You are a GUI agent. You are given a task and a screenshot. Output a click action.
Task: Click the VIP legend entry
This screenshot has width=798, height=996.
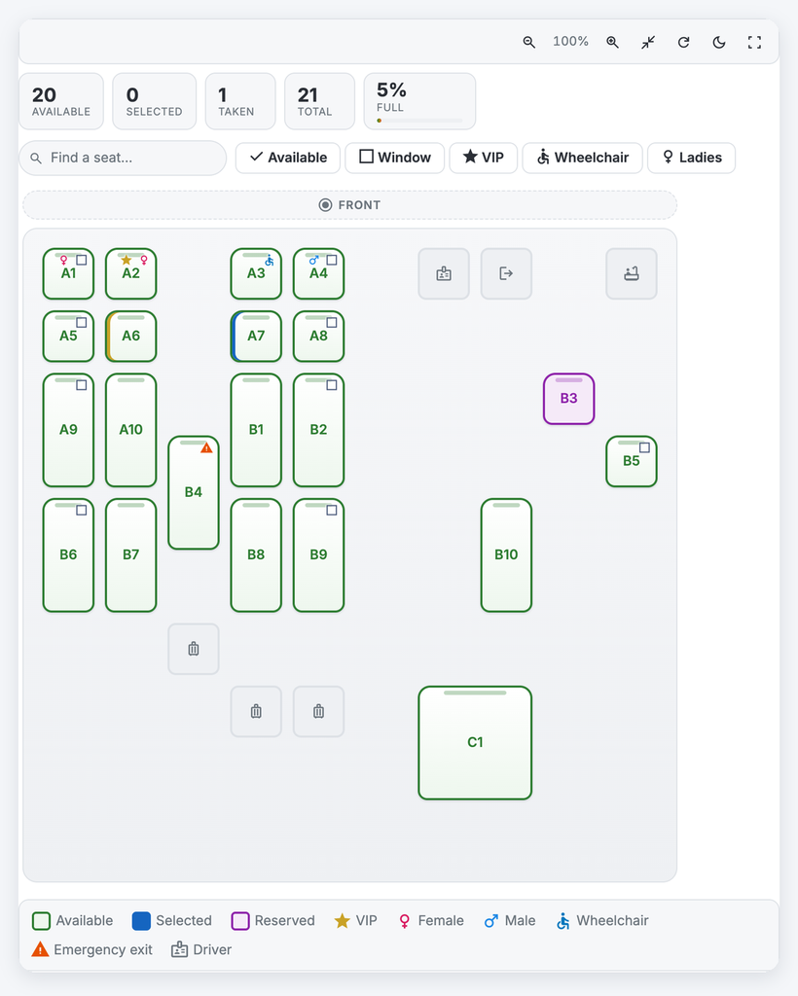point(356,921)
